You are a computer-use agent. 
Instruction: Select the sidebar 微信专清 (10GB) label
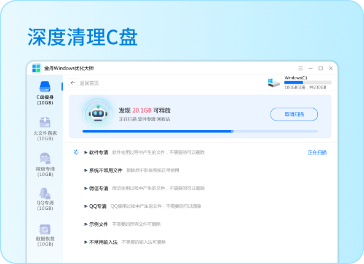(45, 172)
